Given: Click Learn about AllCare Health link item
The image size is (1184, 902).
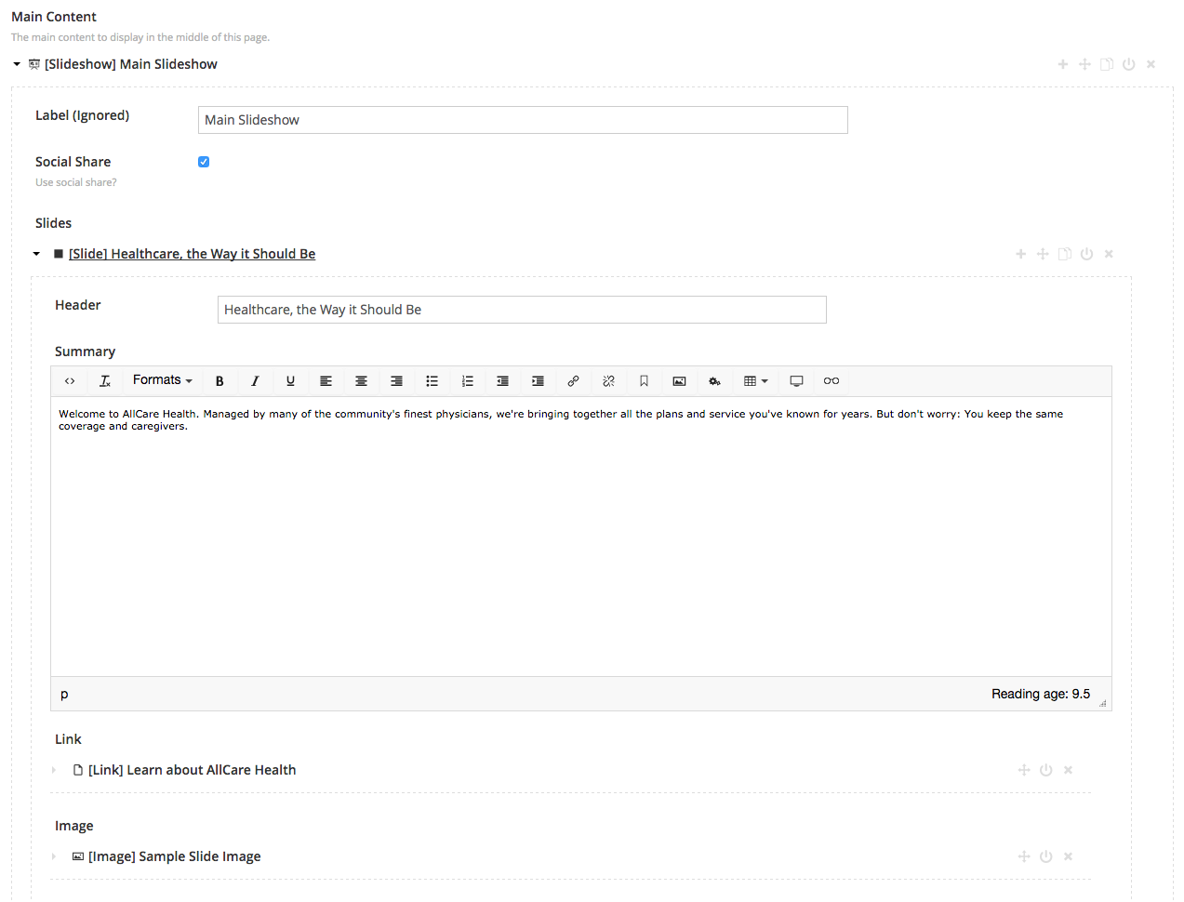Looking at the screenshot, I should [192, 770].
